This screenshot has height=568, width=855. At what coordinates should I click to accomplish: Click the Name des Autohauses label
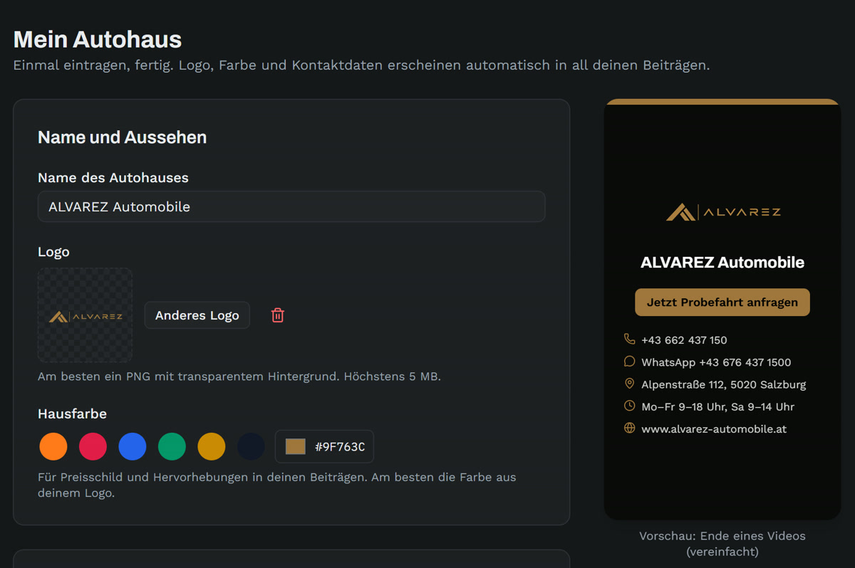pos(113,178)
